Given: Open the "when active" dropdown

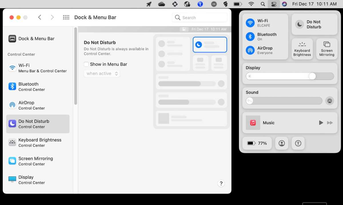Looking at the screenshot, I should point(102,74).
